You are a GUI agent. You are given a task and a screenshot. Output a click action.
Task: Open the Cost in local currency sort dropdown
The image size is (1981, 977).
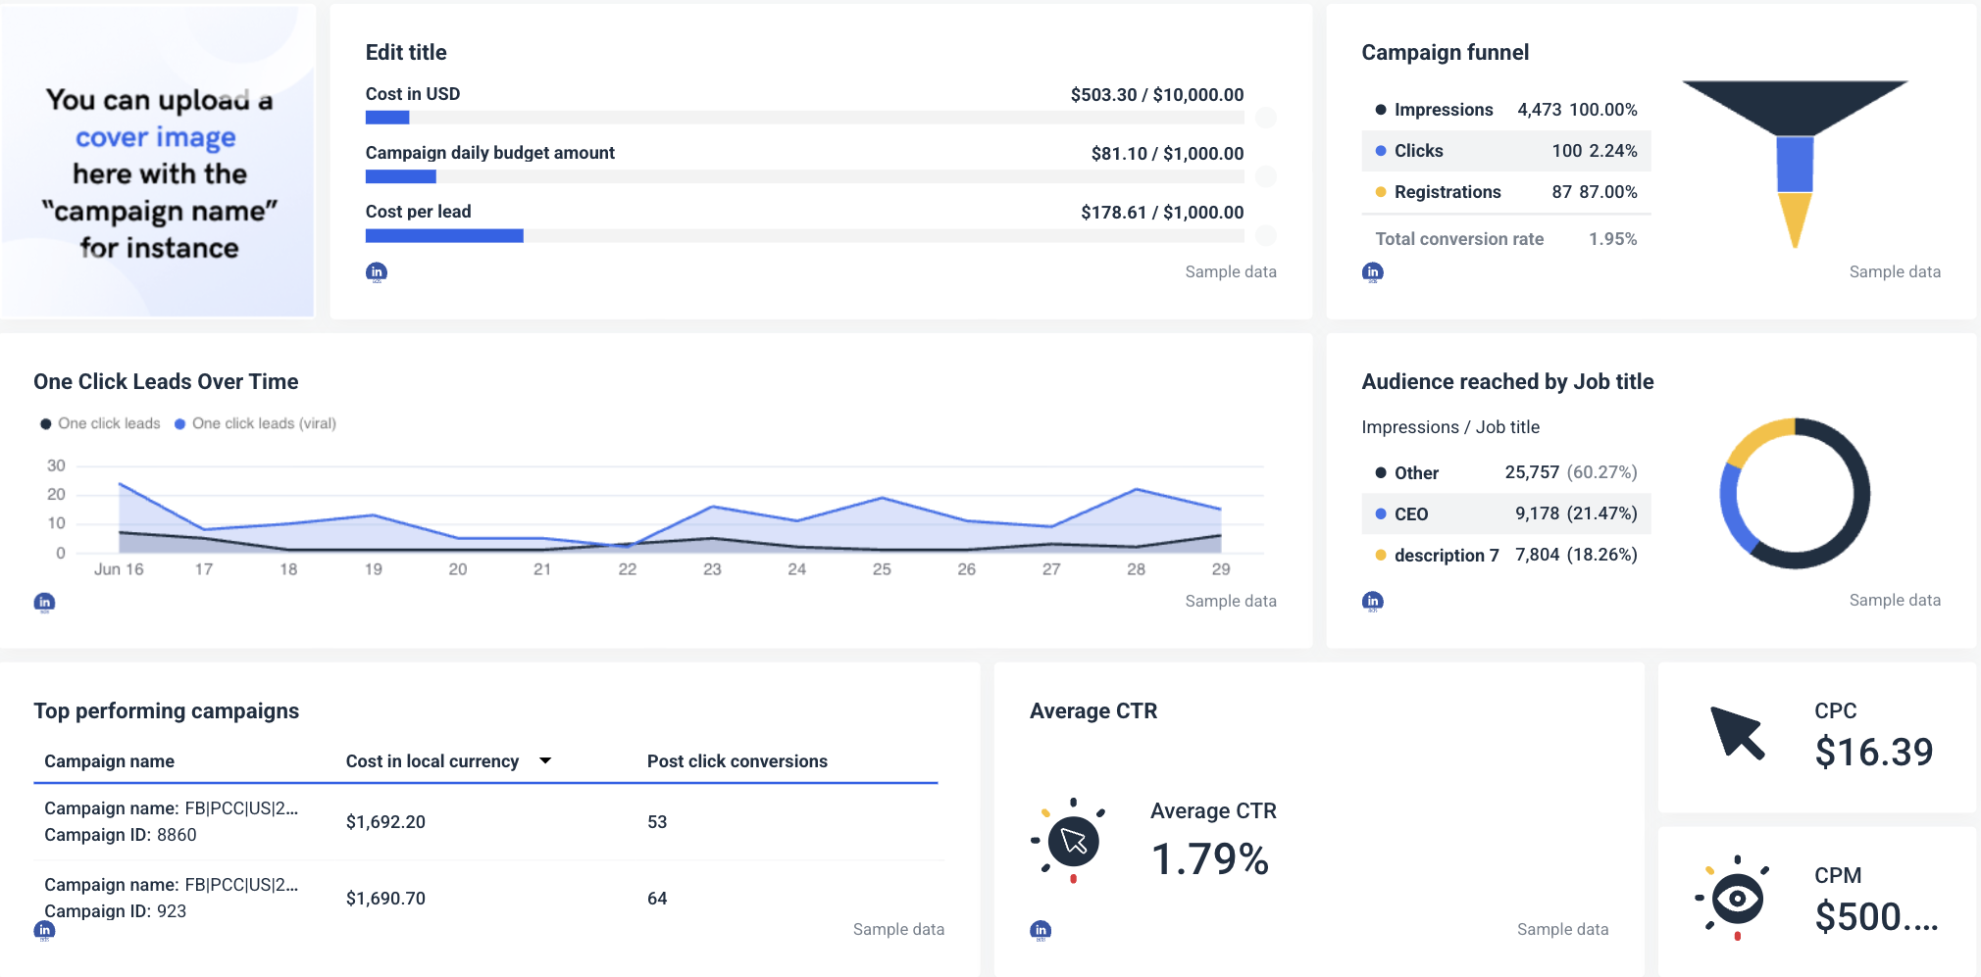[546, 760]
